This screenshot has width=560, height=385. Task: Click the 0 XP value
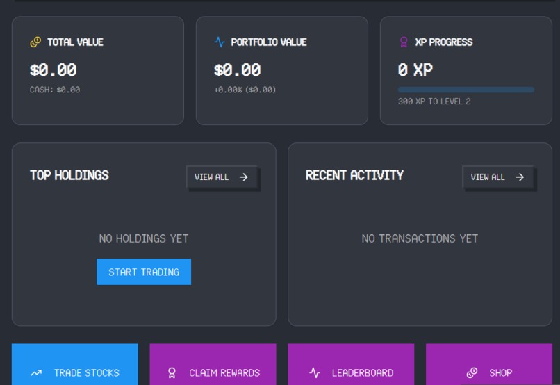[x=415, y=70]
